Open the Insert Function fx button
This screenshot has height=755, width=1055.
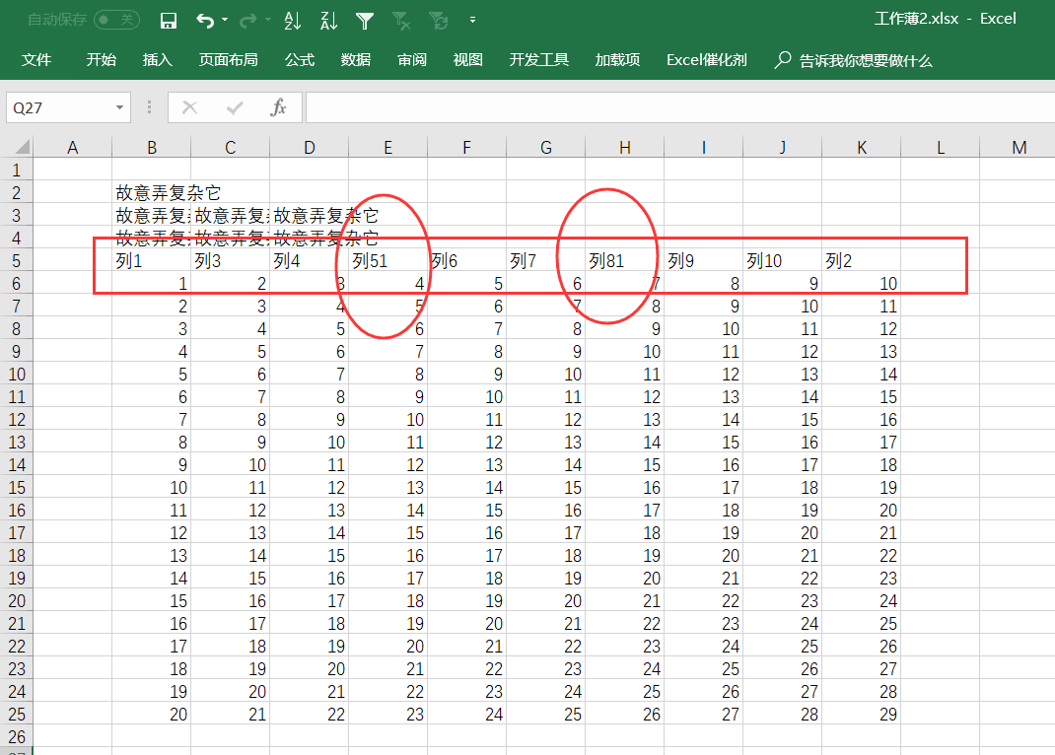[278, 107]
